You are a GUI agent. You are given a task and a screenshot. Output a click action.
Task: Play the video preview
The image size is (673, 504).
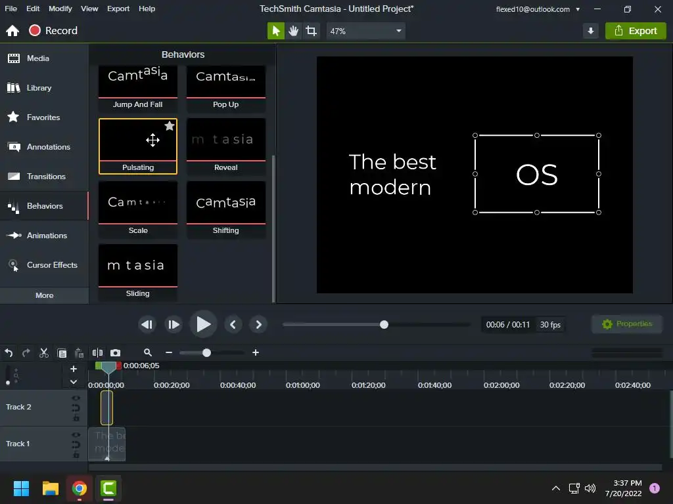point(203,324)
